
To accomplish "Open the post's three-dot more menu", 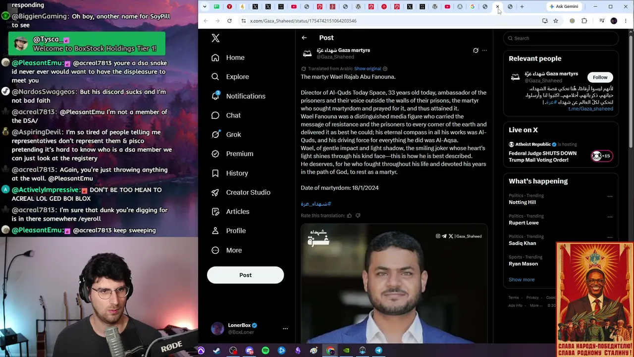I will 484,50.
